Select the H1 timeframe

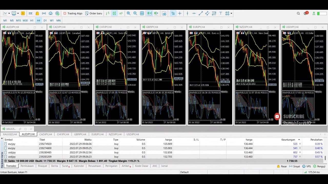pyautogui.click(x=32, y=20)
